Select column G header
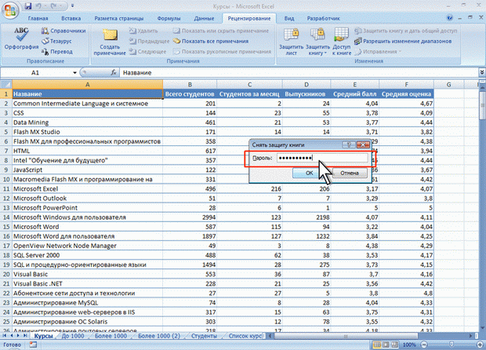This screenshot has width=486, height=350. point(448,84)
